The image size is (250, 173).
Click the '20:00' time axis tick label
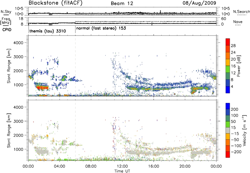tap(185, 166)
